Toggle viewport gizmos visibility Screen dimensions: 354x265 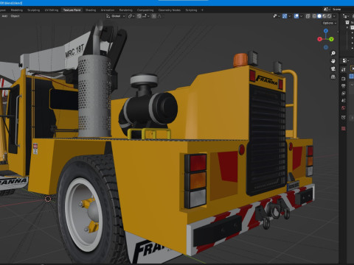285,16
